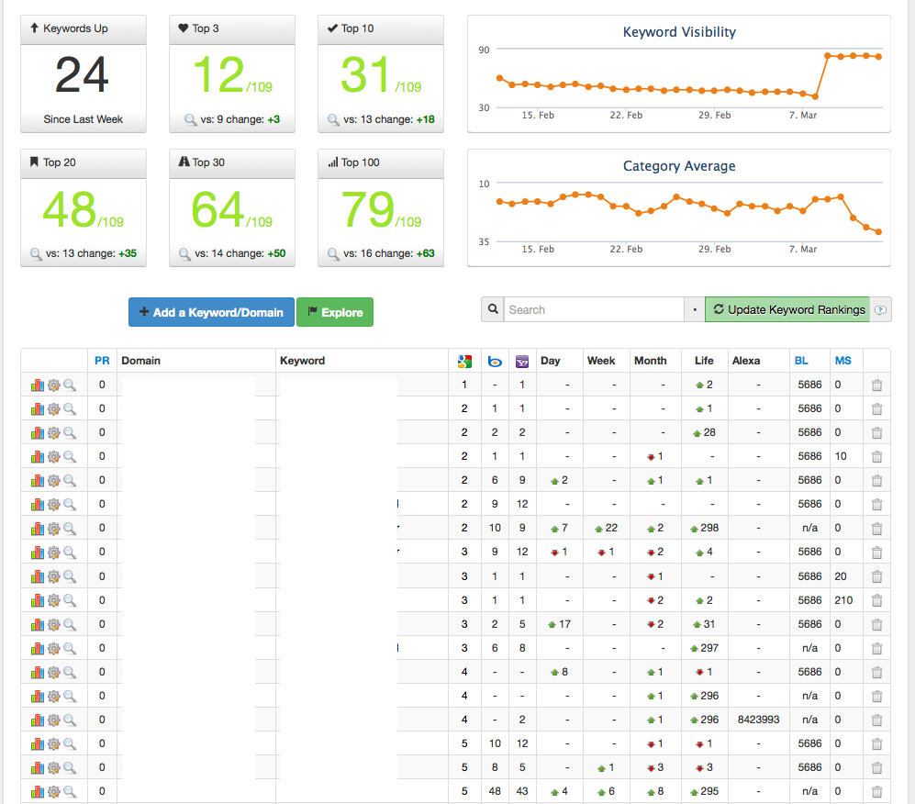Click the magnifier icon in the Top 100 panel
The width and height of the screenshot is (915, 804).
[x=333, y=254]
